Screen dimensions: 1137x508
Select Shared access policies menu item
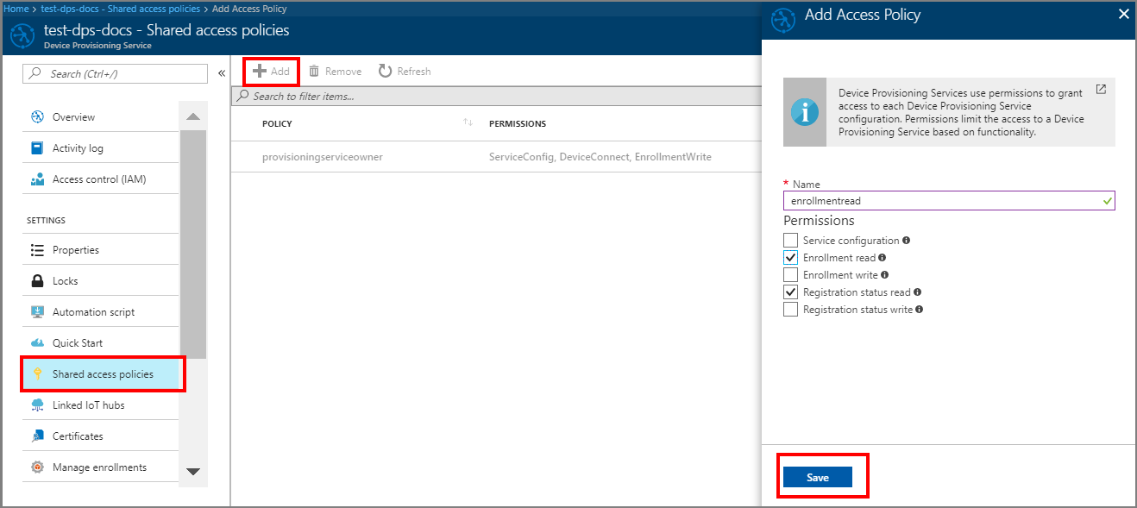pos(101,374)
